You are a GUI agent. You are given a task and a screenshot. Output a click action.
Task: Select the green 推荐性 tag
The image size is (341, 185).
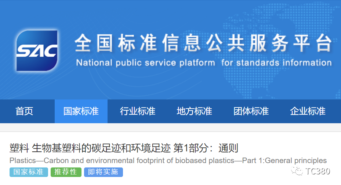click(x=66, y=172)
